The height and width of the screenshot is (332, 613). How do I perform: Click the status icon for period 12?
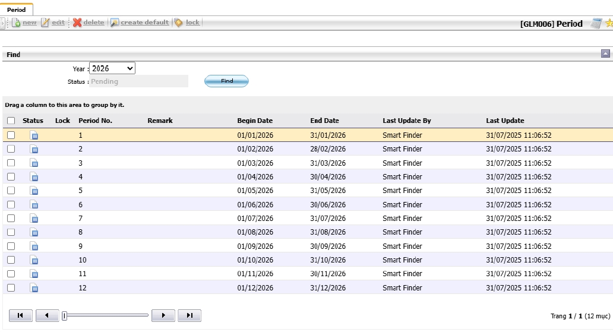[34, 288]
